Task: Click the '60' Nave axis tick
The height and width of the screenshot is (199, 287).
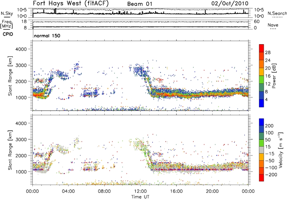Action: (x=257, y=22)
